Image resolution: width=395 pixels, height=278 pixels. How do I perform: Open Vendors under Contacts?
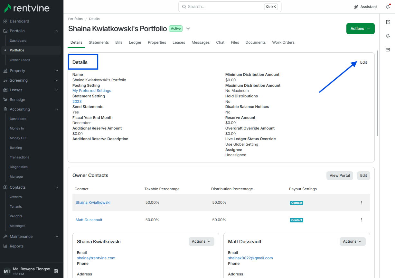[16, 216]
